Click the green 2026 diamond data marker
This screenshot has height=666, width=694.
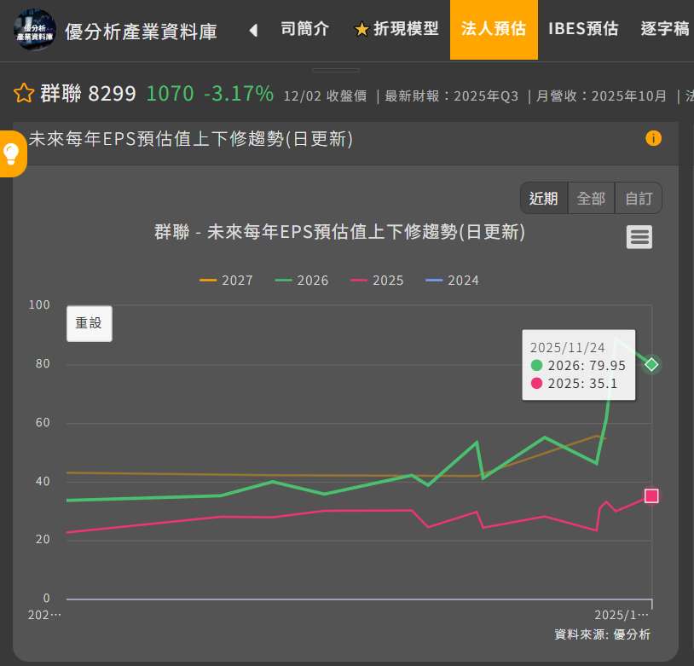[x=651, y=365]
